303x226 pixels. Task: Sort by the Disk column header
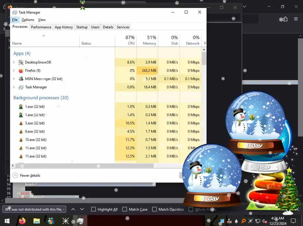[169, 40]
